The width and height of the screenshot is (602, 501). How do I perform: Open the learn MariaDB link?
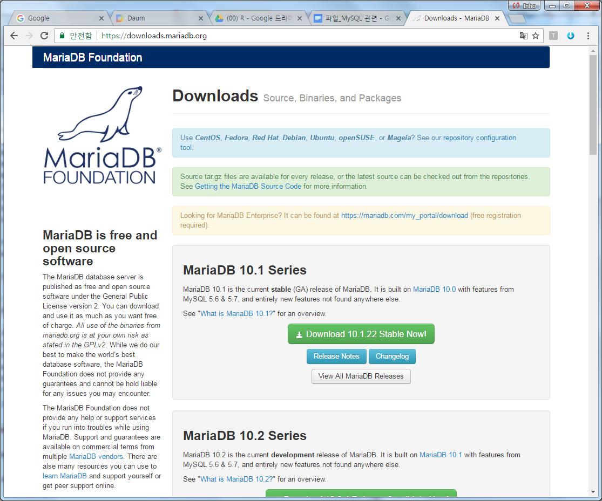point(64,476)
